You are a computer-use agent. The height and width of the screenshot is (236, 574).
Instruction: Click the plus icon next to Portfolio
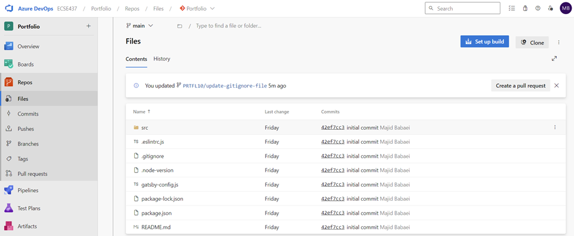(x=88, y=26)
